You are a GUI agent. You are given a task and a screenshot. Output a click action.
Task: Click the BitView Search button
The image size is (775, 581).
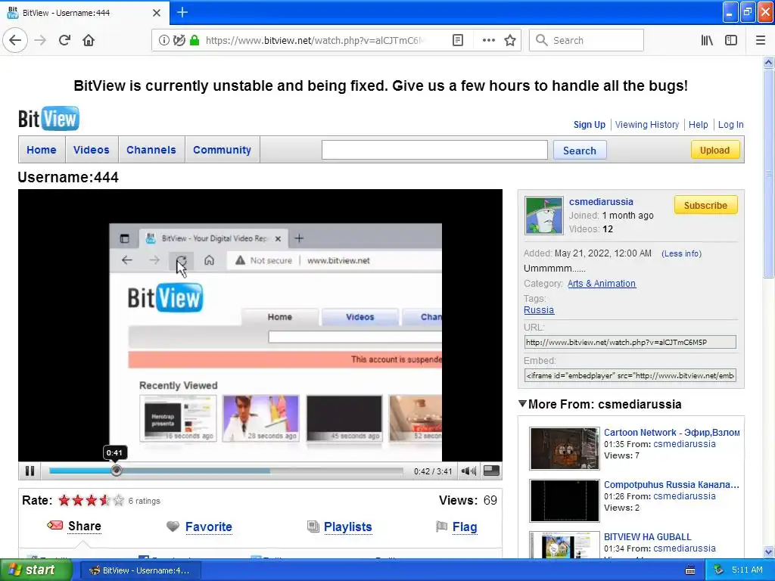579,151
